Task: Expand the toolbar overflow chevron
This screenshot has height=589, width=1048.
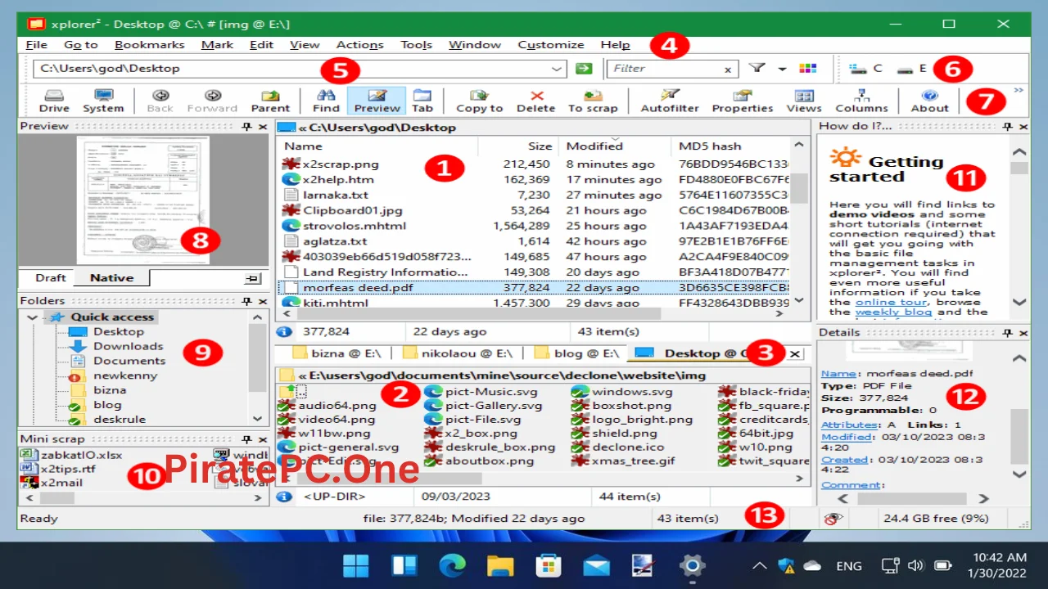Action: click(x=1019, y=90)
